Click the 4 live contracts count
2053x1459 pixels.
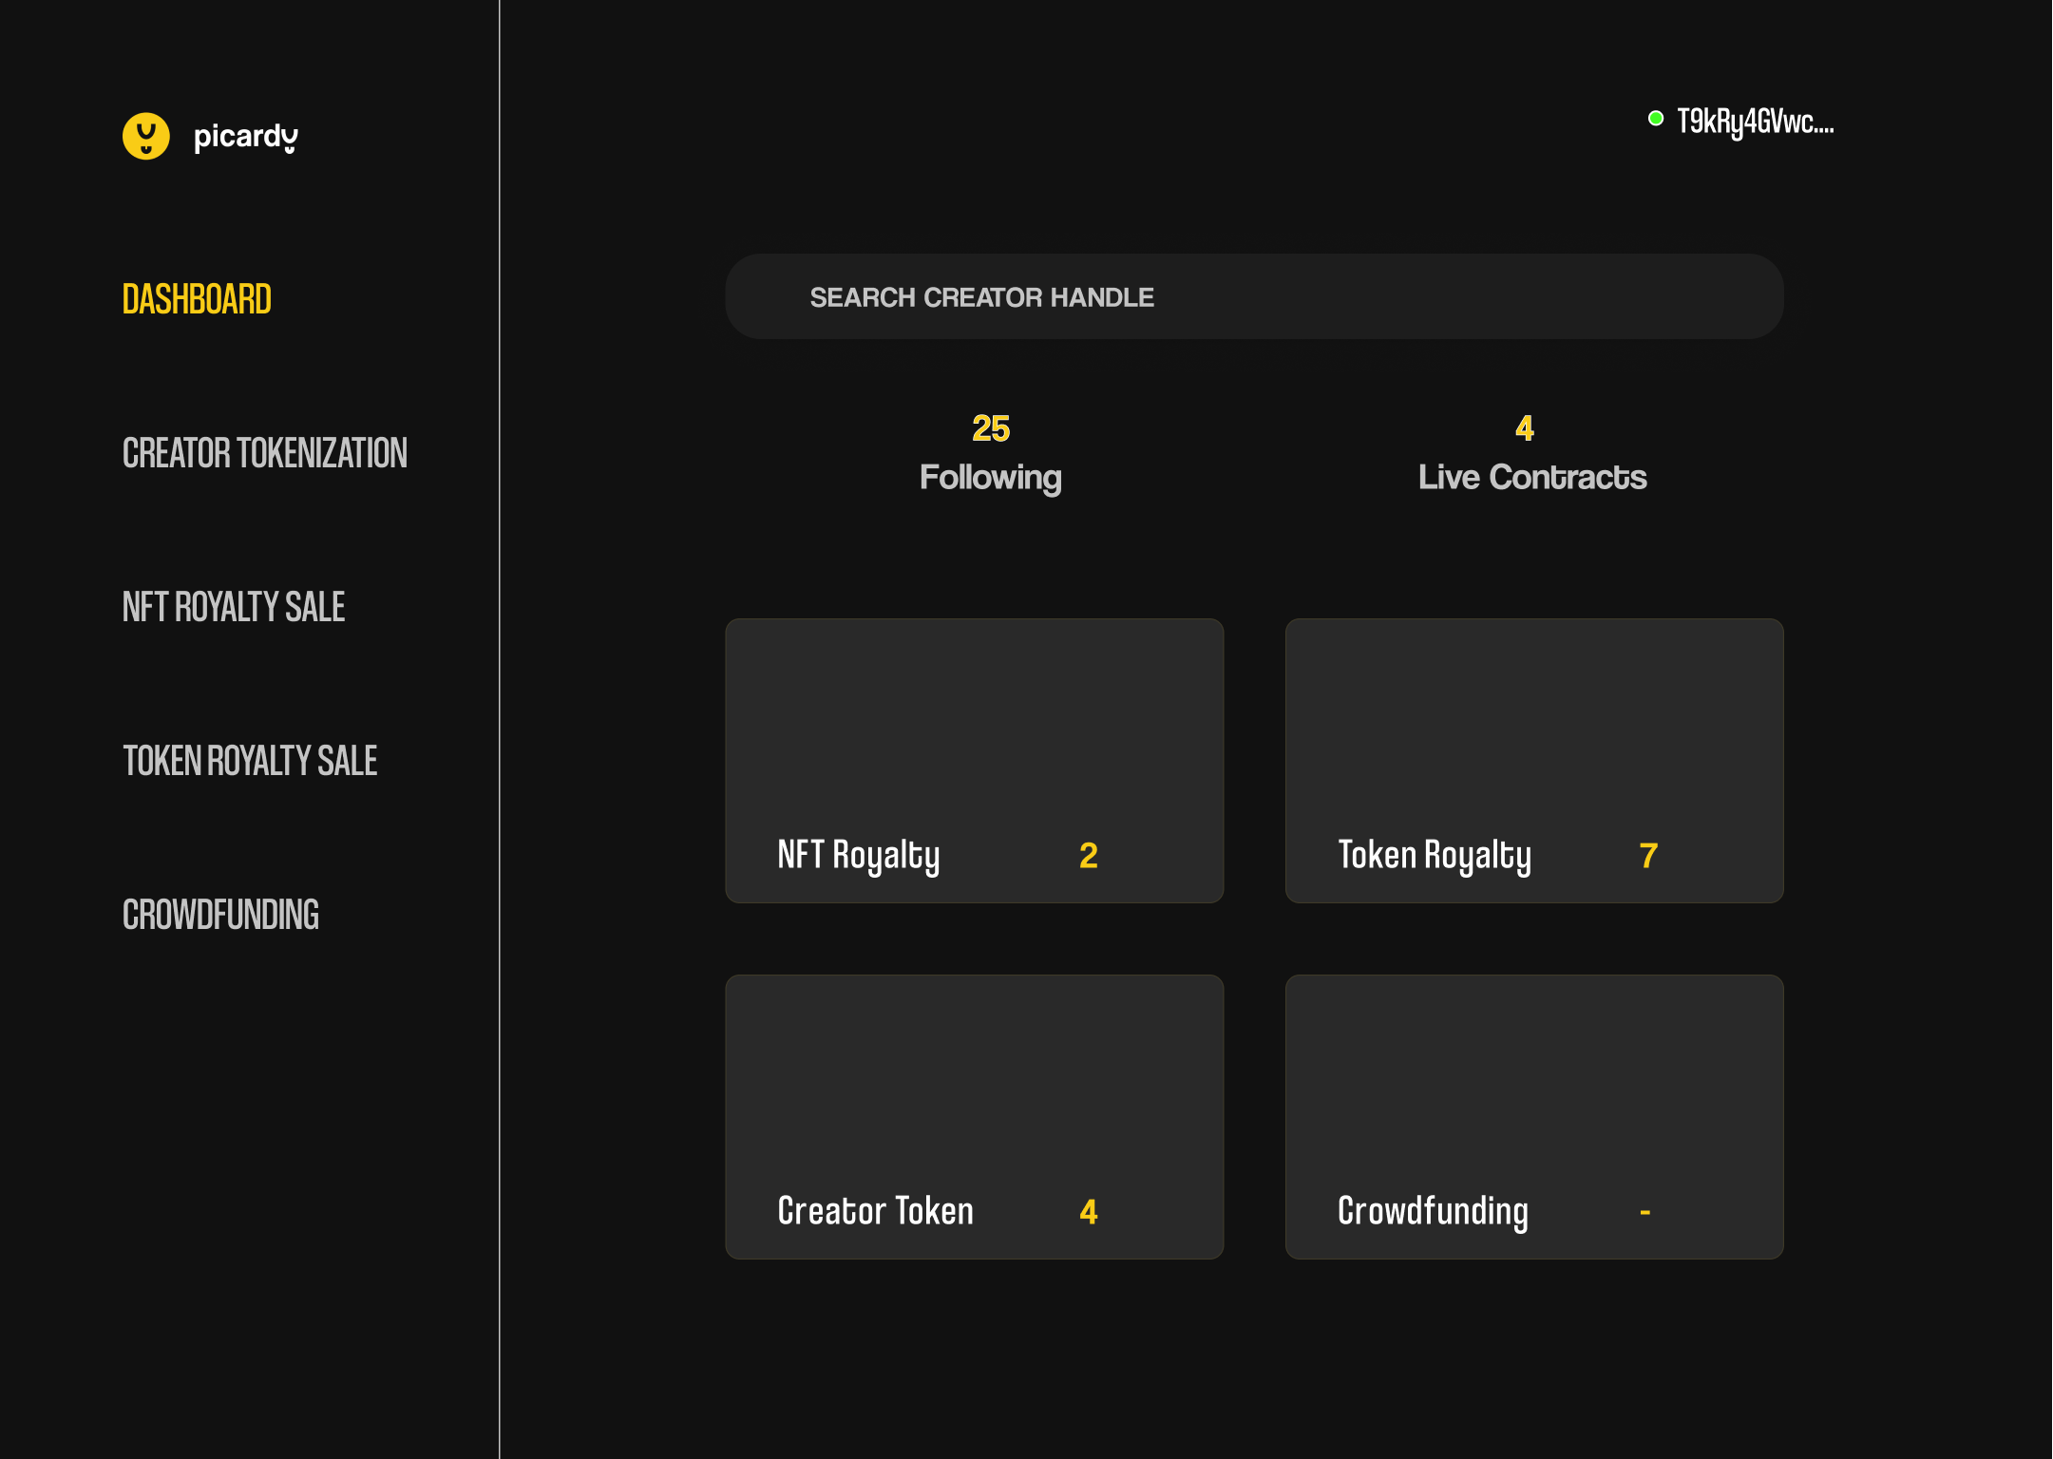(1524, 428)
